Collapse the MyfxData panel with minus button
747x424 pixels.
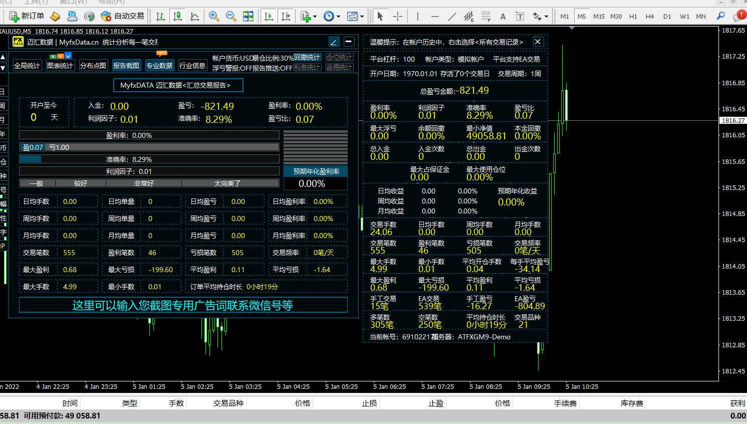click(349, 42)
